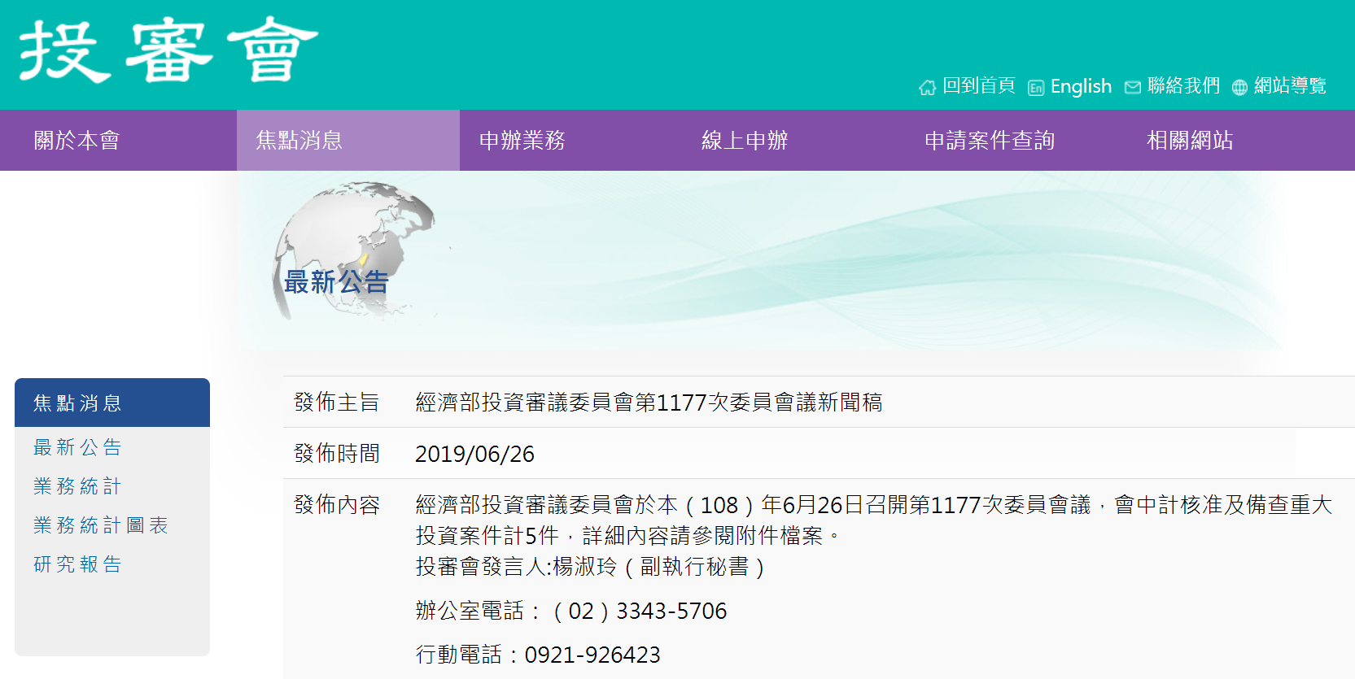Click the globe banner image

355,250
